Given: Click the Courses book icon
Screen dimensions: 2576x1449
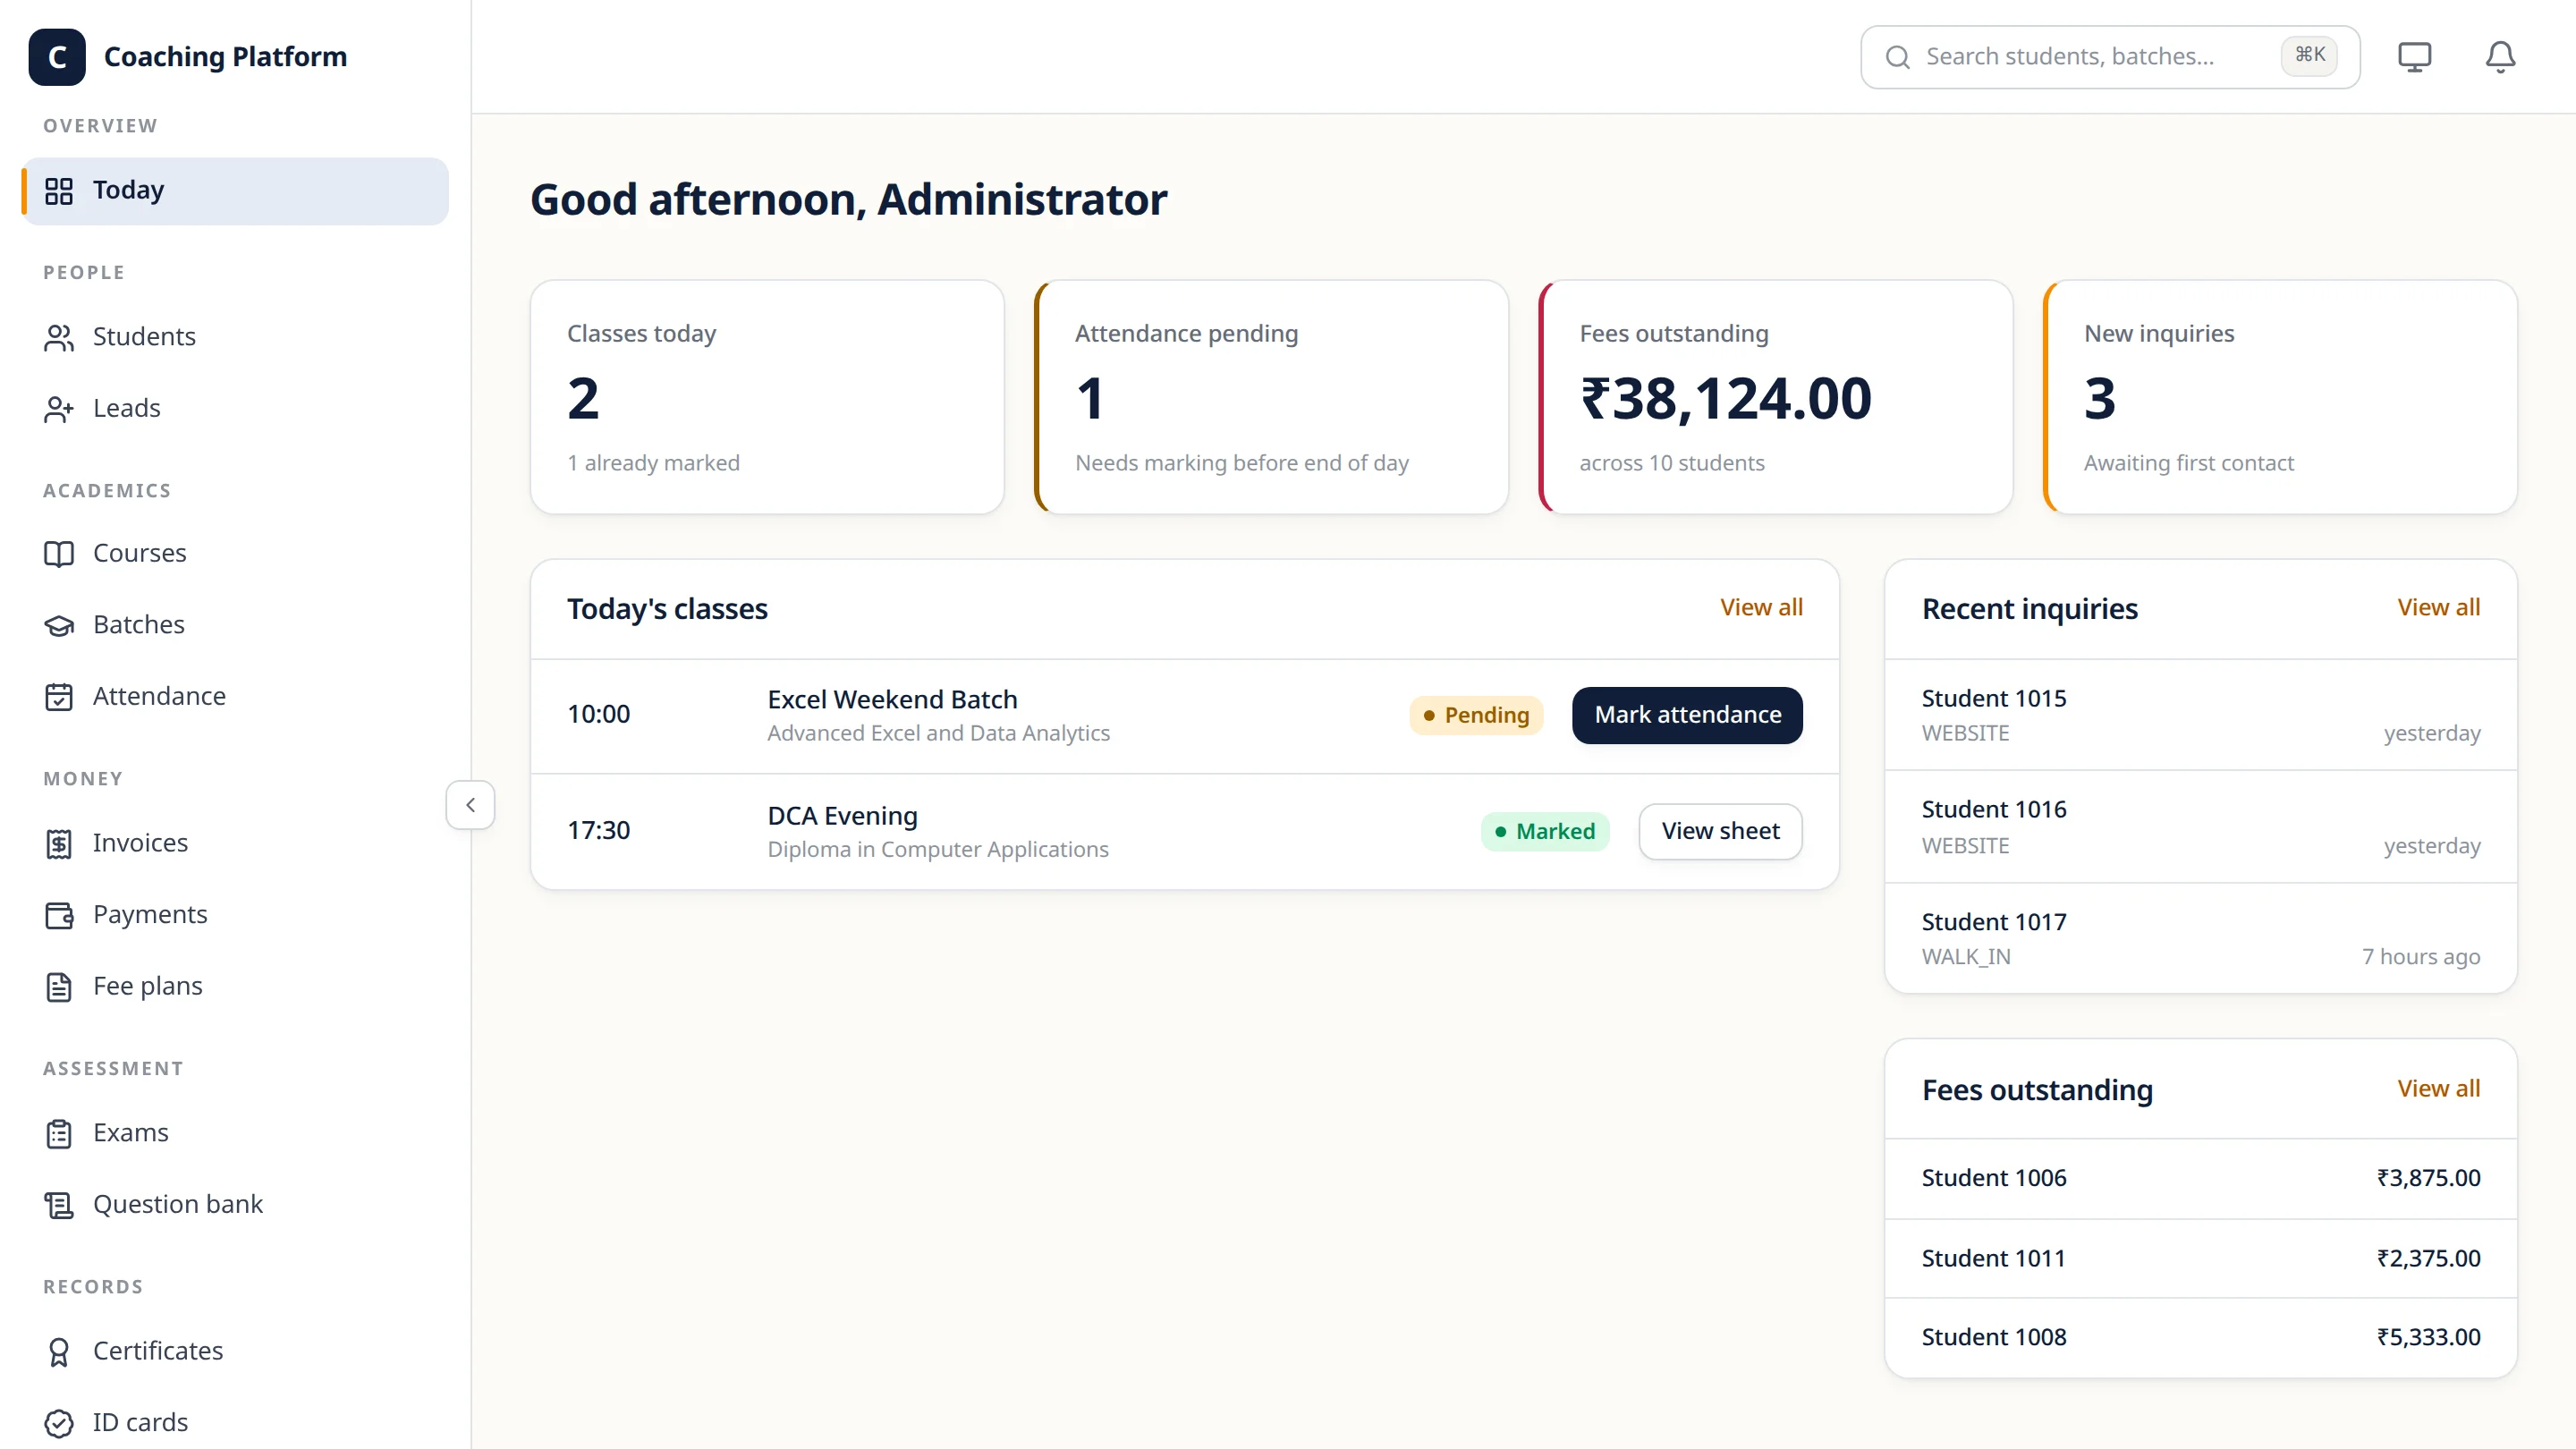Looking at the screenshot, I should pyautogui.click(x=59, y=554).
